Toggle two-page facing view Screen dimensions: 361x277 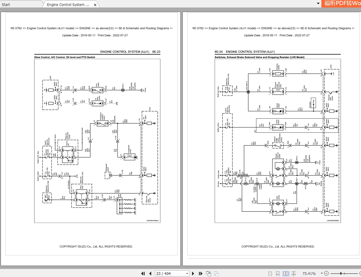286,273
